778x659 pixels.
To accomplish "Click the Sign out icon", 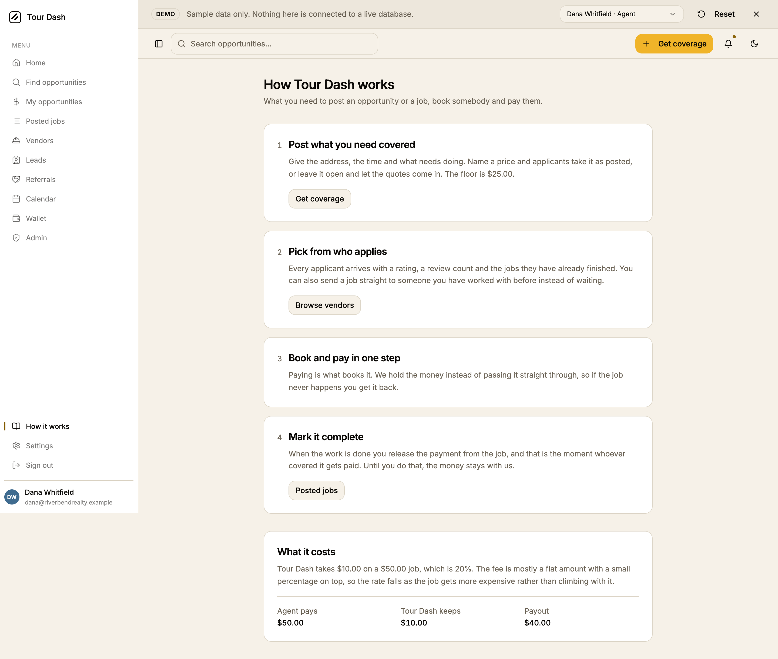I will point(16,465).
